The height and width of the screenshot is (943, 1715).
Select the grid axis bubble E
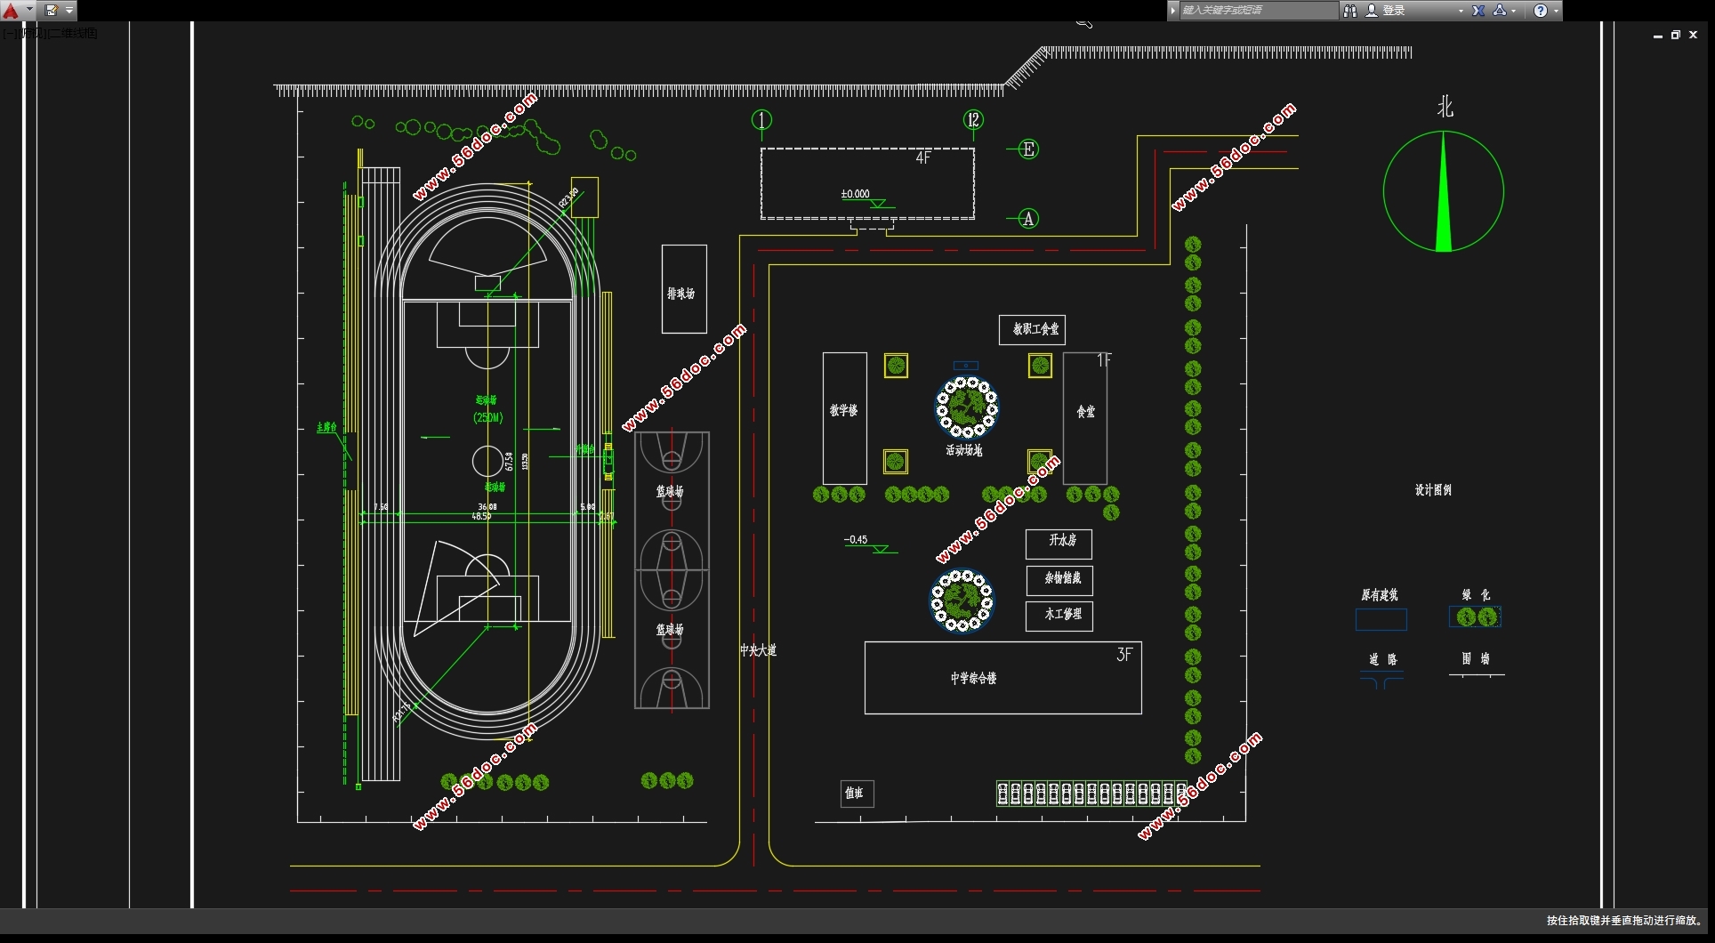(1028, 149)
